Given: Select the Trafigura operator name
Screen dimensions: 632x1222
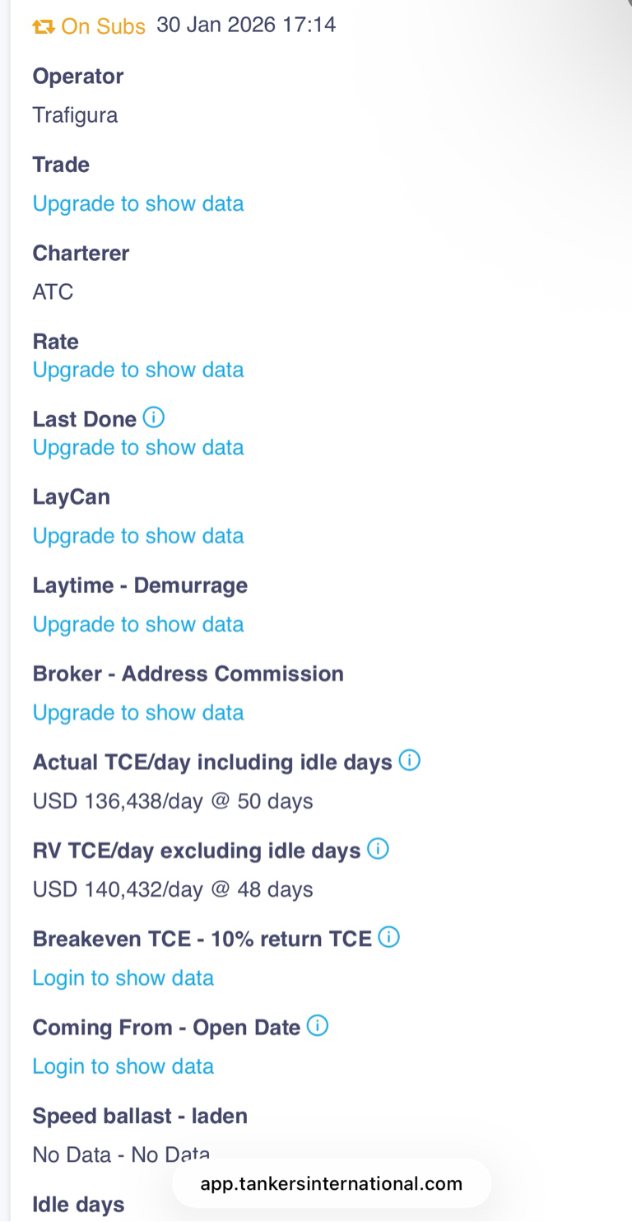Looking at the screenshot, I should point(75,115).
